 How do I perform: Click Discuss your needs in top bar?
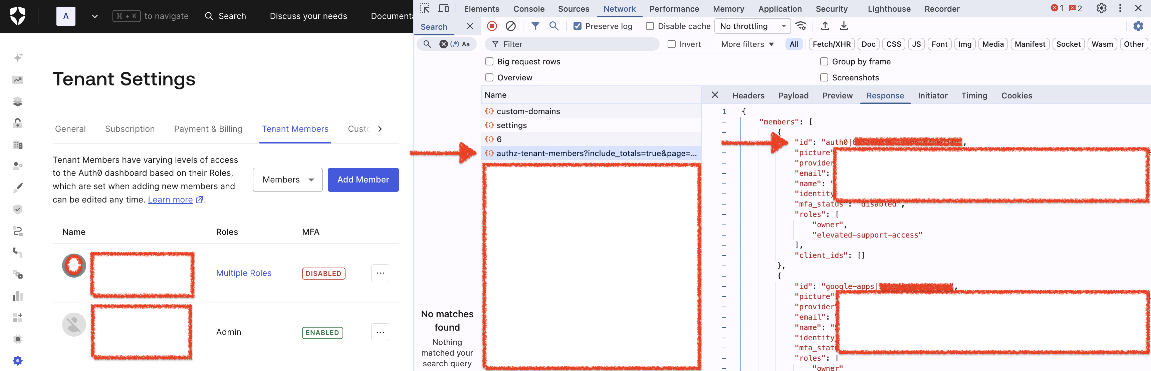click(x=308, y=16)
